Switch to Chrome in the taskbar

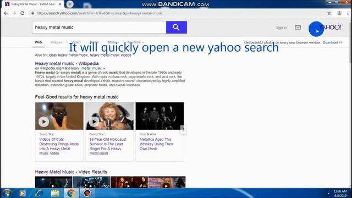71,193
